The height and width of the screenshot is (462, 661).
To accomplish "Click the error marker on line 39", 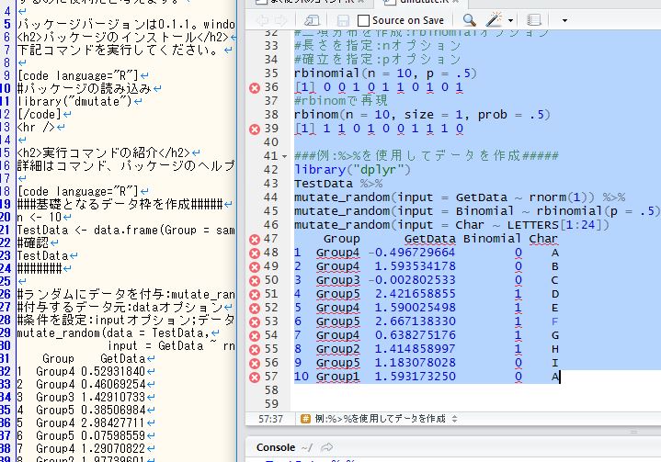I will pos(255,129).
